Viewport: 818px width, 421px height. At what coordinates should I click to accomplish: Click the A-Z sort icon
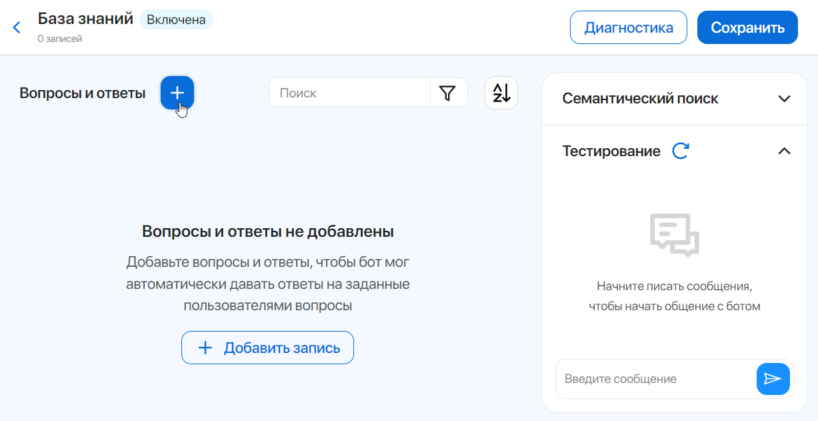pyautogui.click(x=501, y=93)
